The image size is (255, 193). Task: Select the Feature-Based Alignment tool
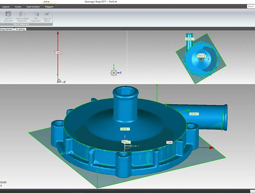pos(22,15)
